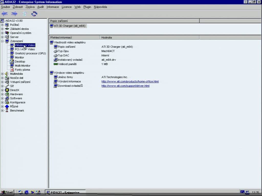
Task: Click the AIDA32 taskbar button
Action: coord(65,192)
